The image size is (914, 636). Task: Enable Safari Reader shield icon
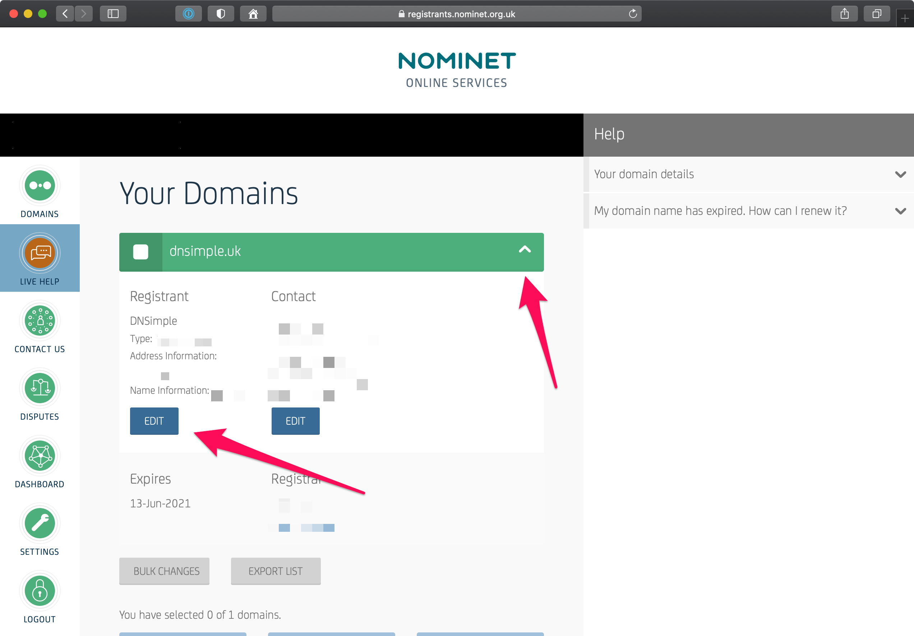point(221,13)
